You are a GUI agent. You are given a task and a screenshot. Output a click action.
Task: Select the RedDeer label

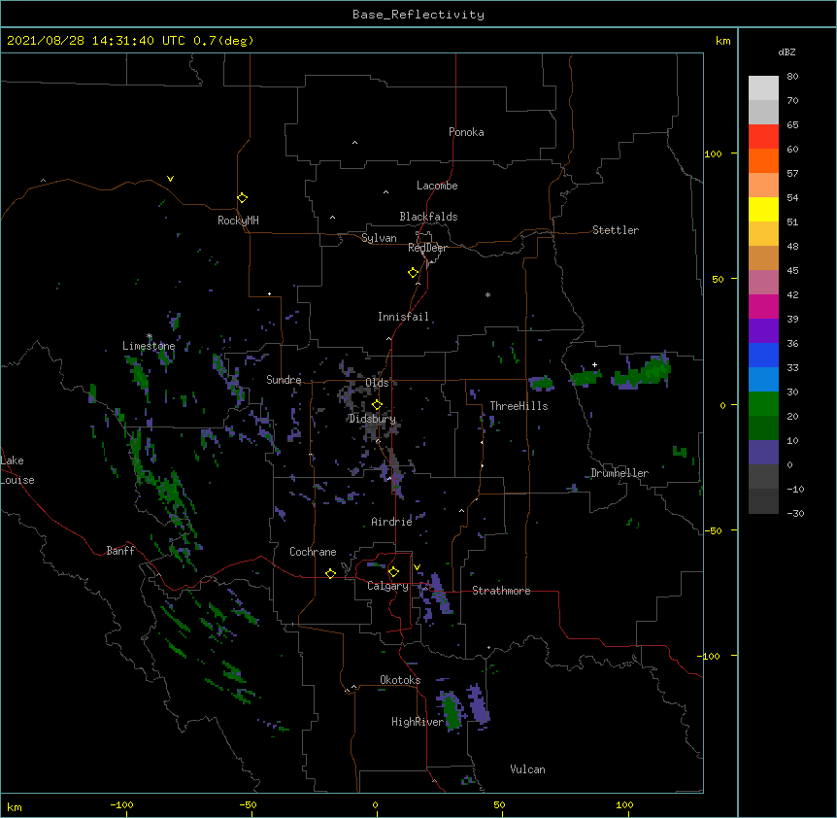point(427,248)
